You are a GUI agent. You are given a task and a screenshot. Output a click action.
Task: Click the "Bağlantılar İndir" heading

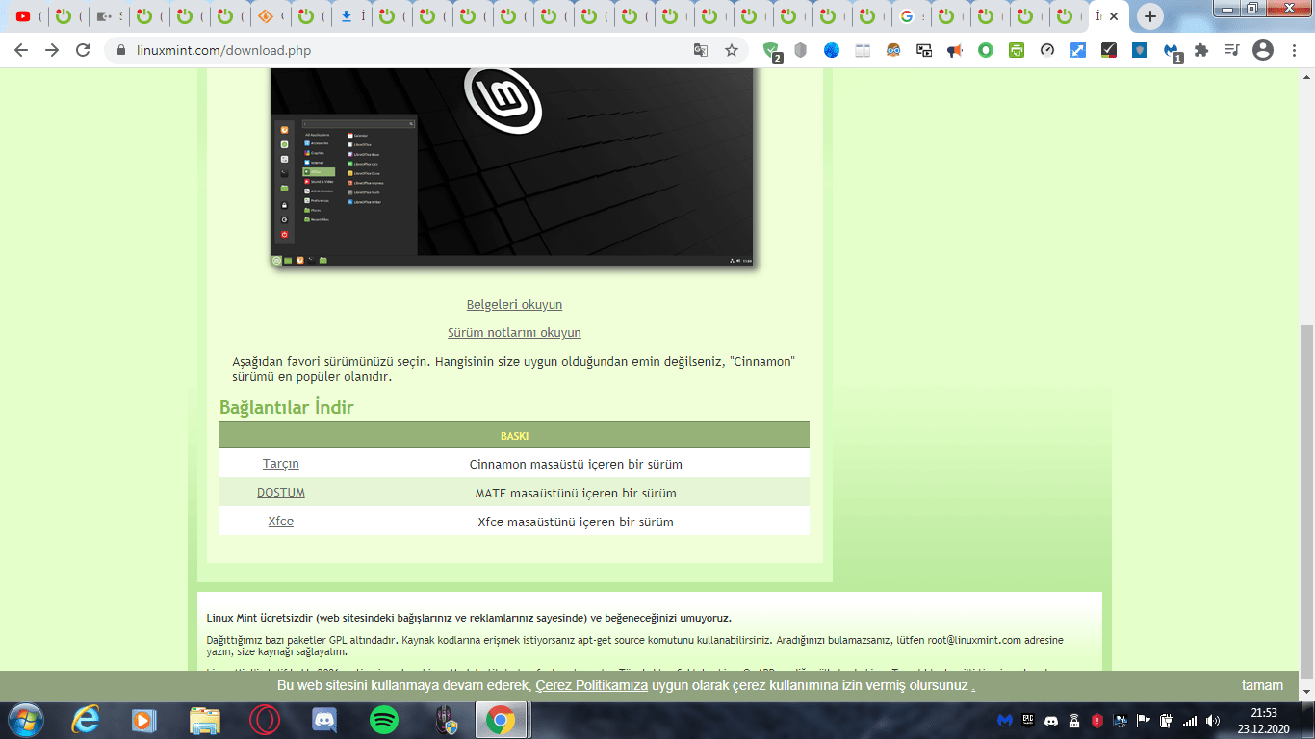click(287, 407)
